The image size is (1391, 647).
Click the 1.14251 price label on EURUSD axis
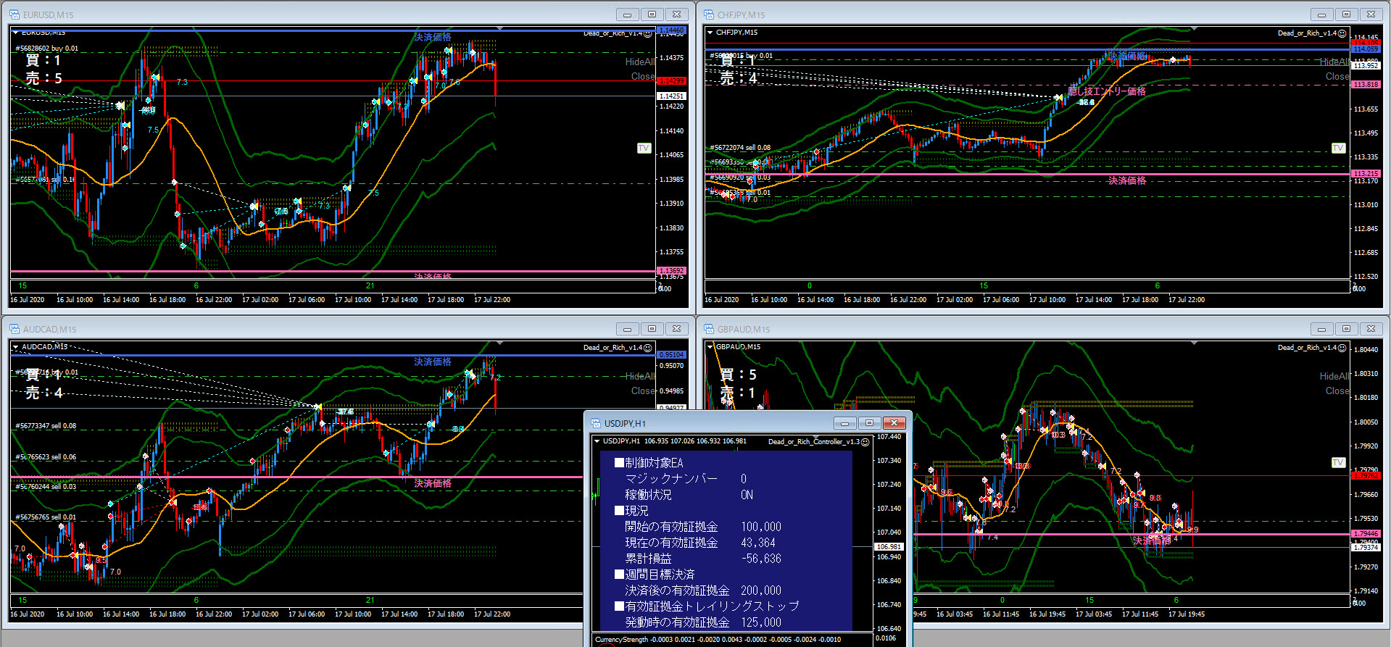coord(671,96)
